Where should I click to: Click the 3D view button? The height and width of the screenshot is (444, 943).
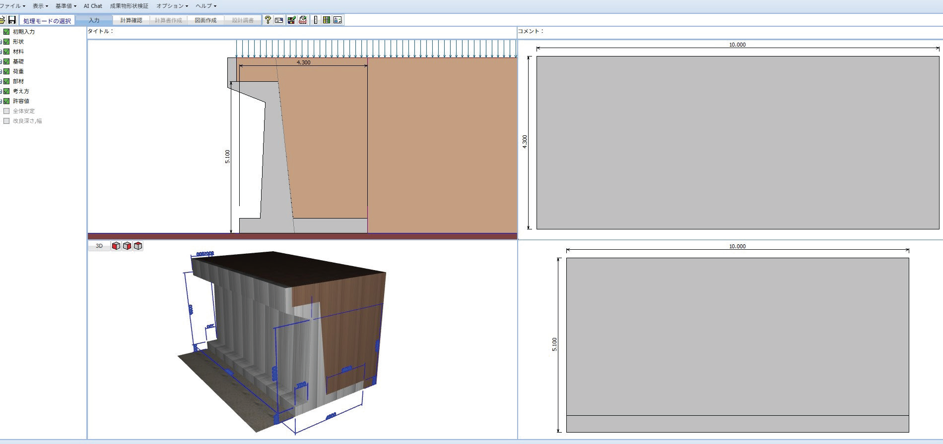[99, 246]
